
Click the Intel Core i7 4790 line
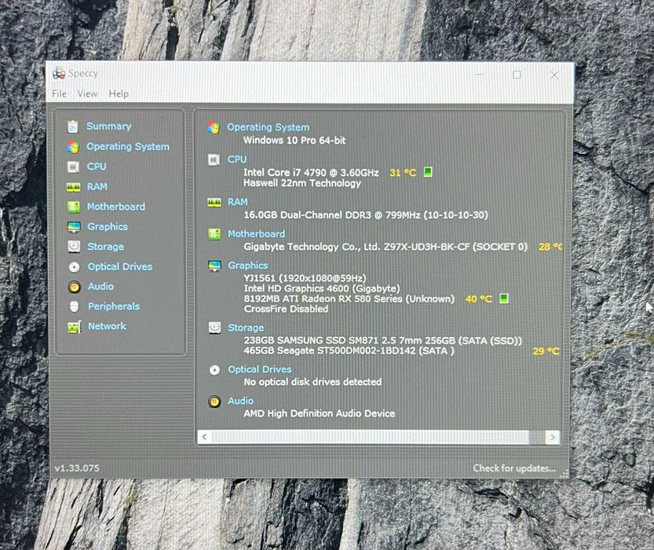point(311,172)
